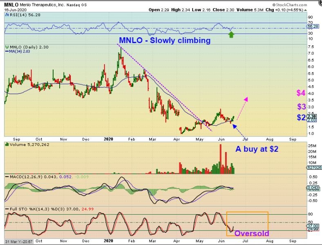Click the 31 Mar Y:-20.67 readout
This screenshot has width=322, height=245.
(x=19, y=241)
